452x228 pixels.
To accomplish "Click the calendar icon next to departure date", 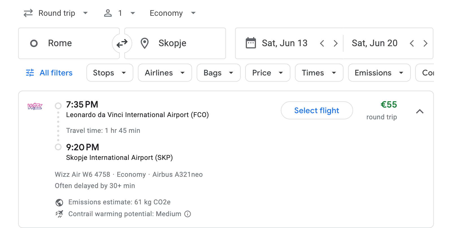I will click(x=250, y=43).
